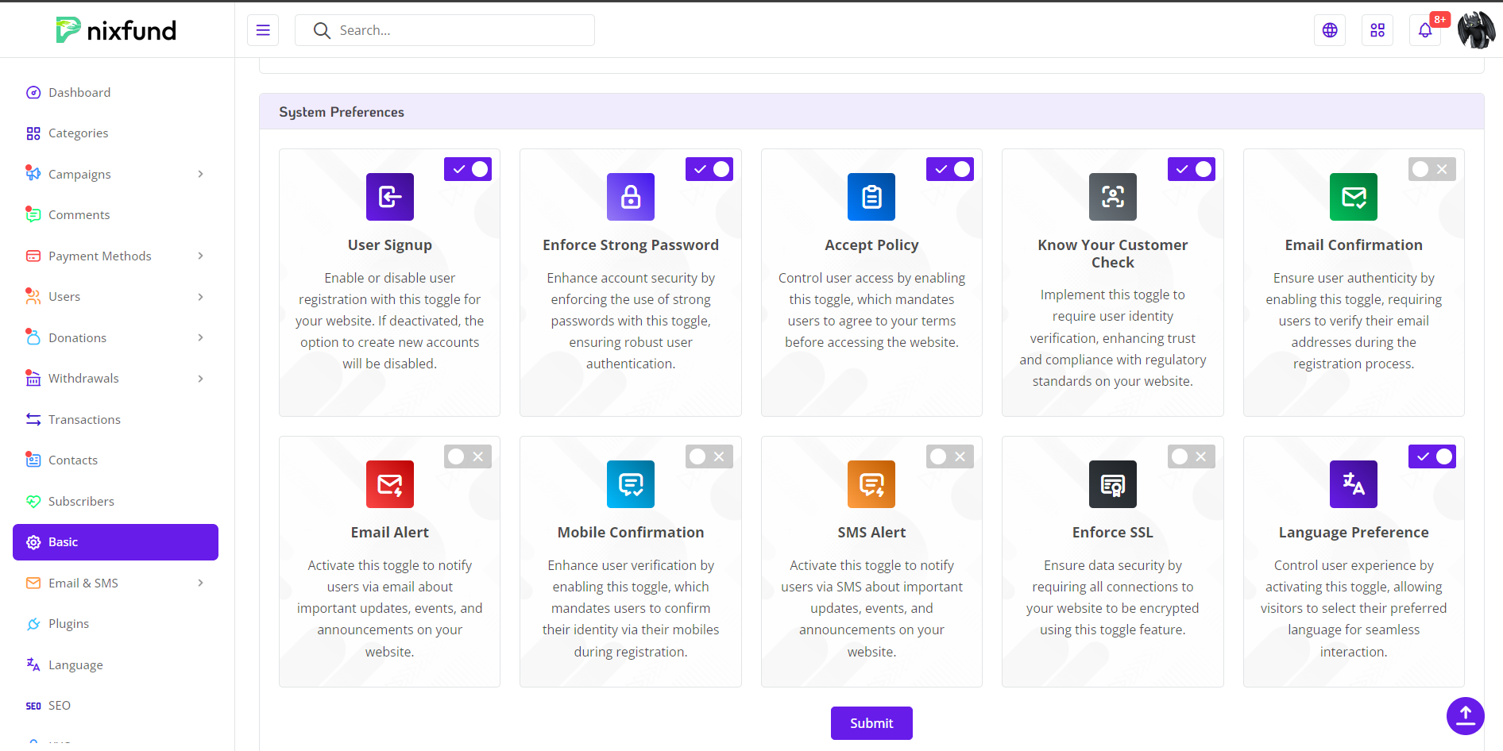Turn off the Language Preference toggle
Screen dimensions: 1503x751
(x=1432, y=456)
